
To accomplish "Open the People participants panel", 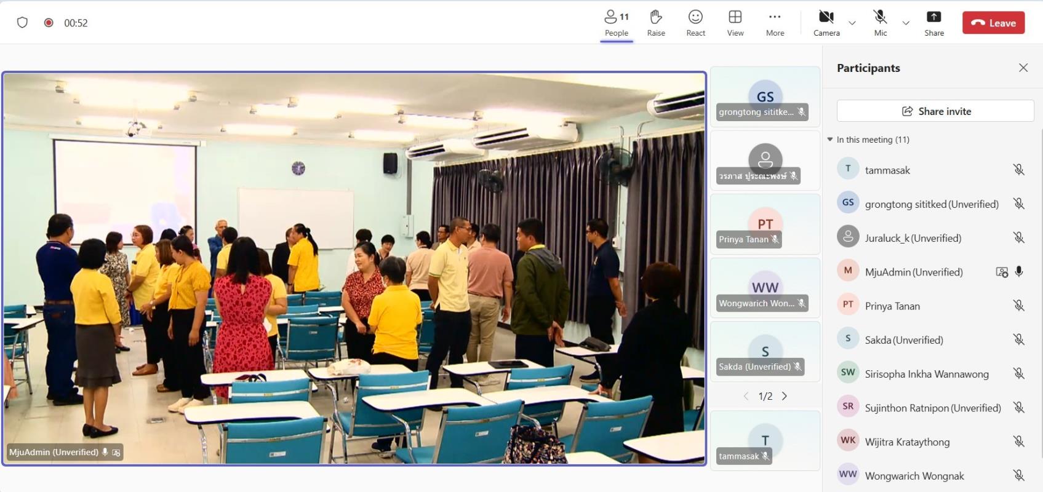I will pyautogui.click(x=616, y=23).
